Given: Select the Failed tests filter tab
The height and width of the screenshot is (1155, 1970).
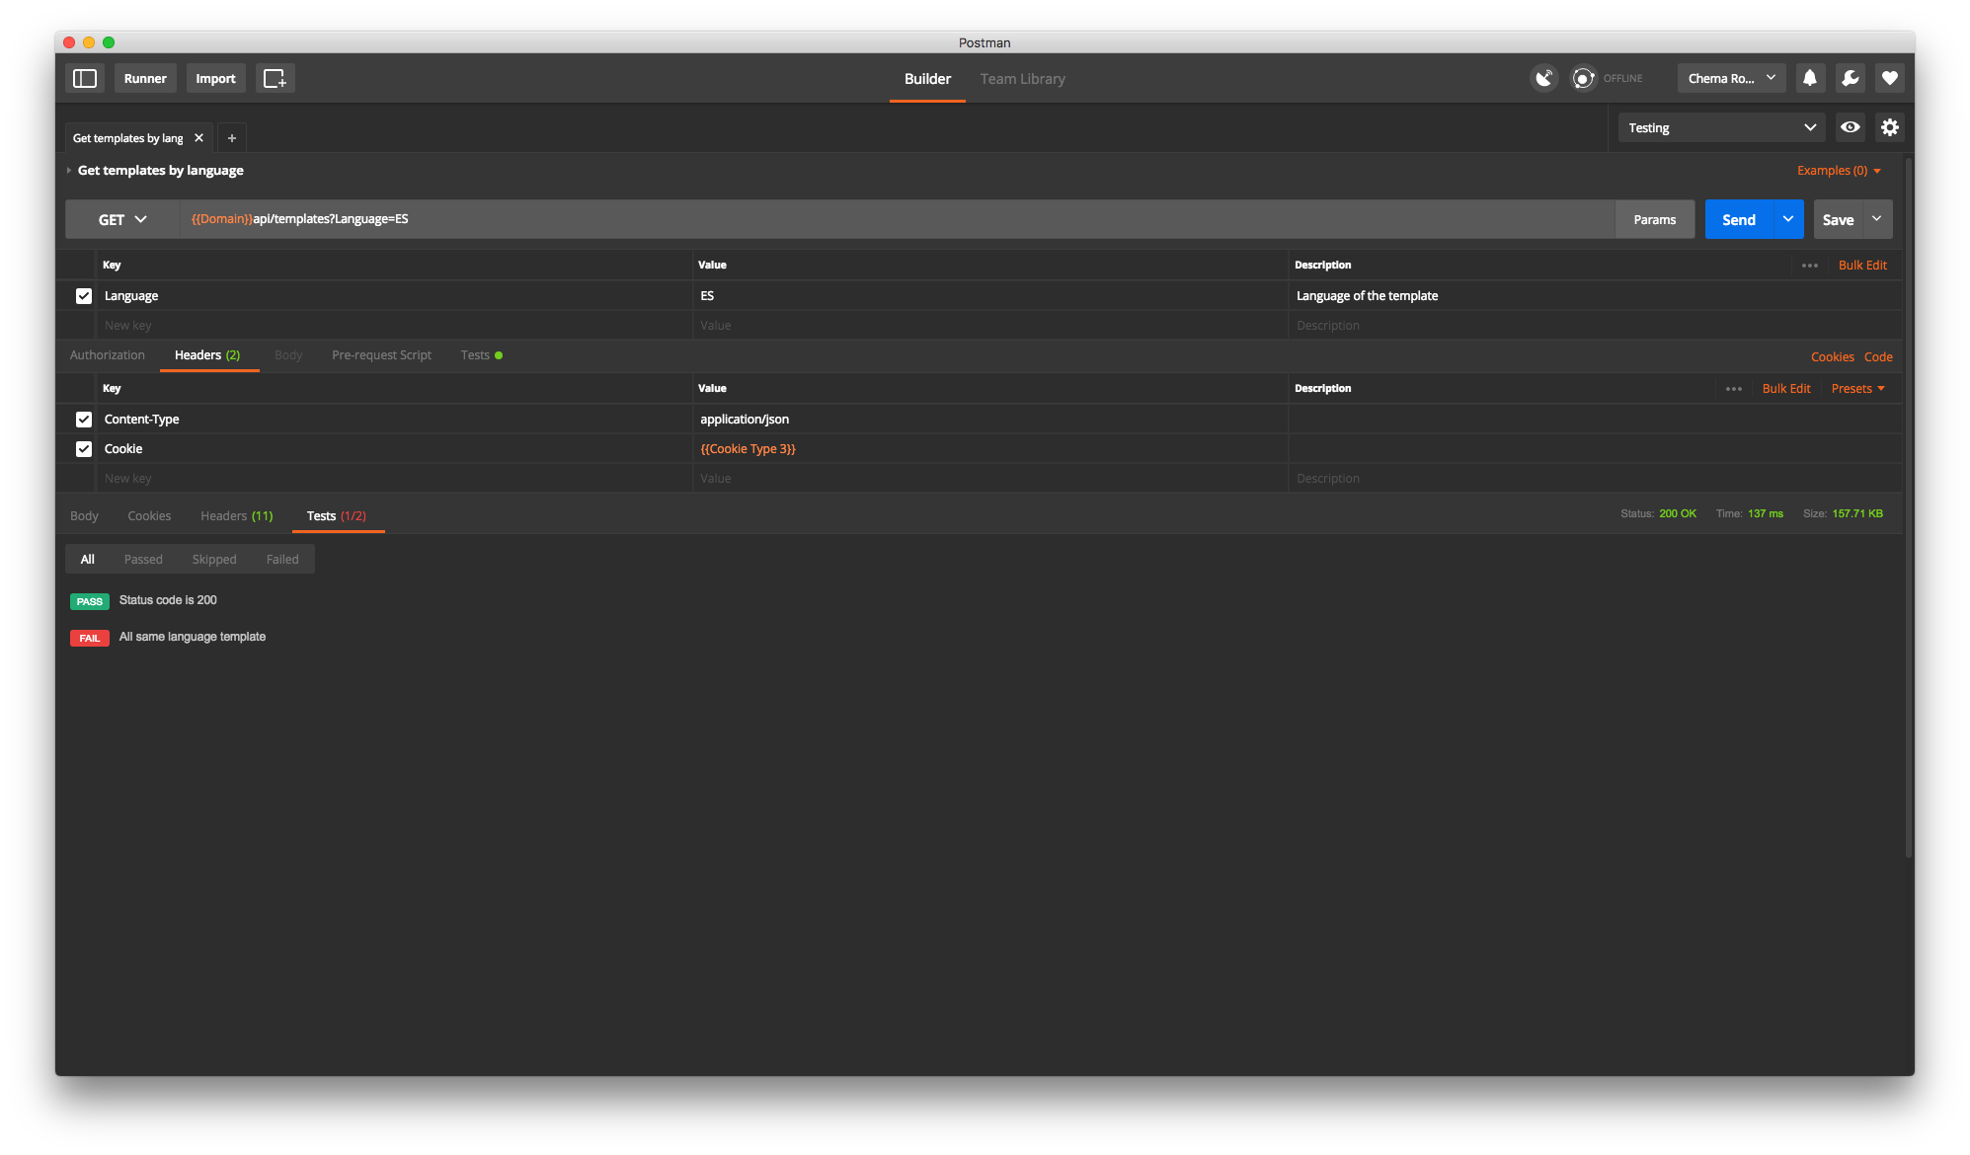Looking at the screenshot, I should pos(281,560).
